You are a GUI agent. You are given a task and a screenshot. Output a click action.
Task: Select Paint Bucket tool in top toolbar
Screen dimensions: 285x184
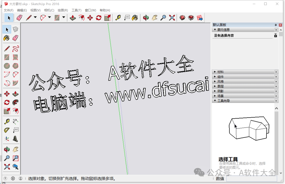point(135,18)
